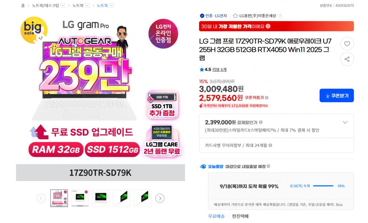Open the middle 노트북 breadcrumb dropdown arrow
The height and width of the screenshot is (223, 368).
pyautogui.click(x=87, y=5)
